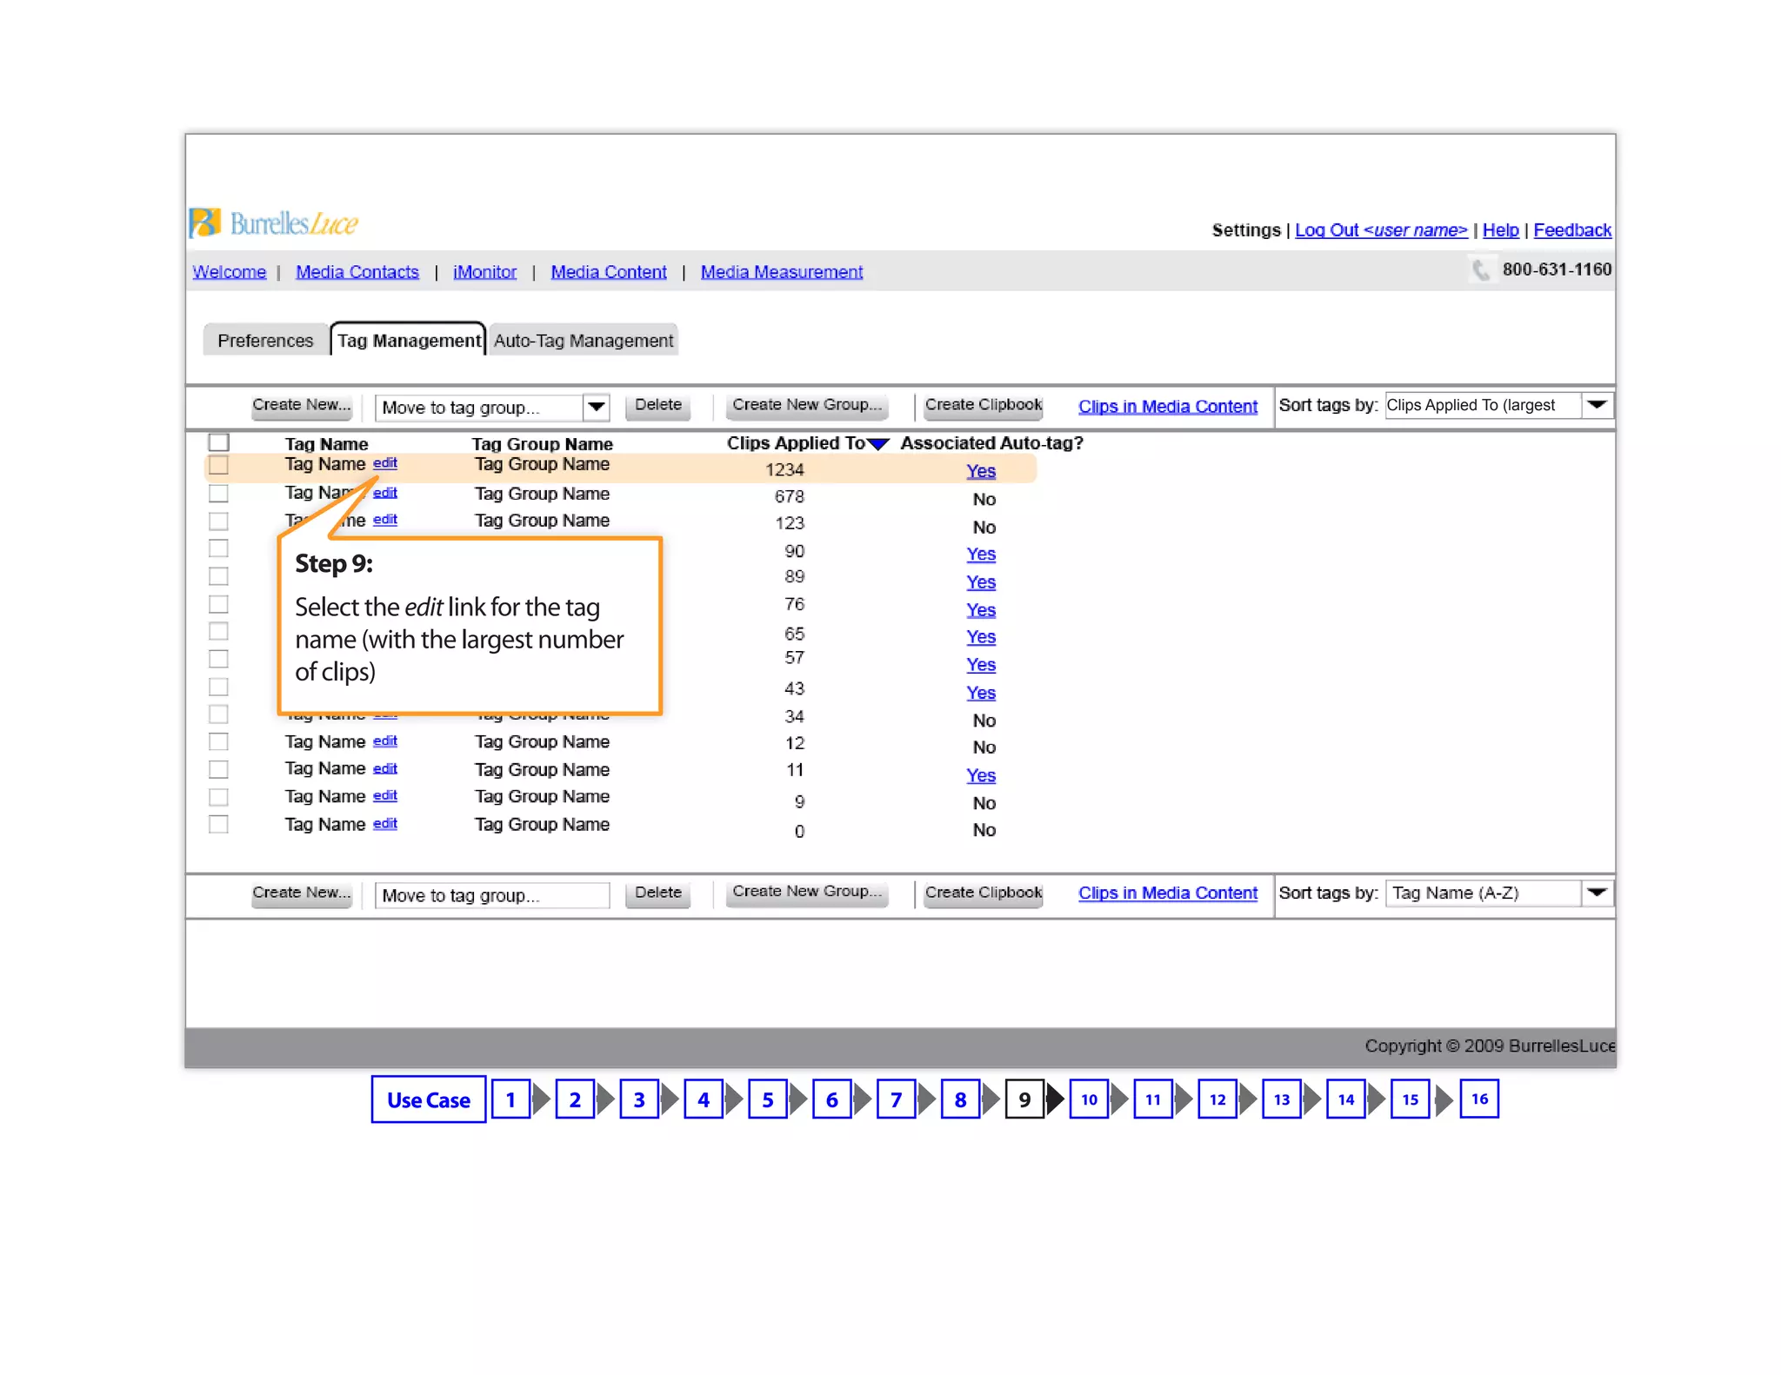This screenshot has height=1375, width=1781.
Task: Click edit link in the 11 clips row
Action: pyautogui.click(x=385, y=768)
